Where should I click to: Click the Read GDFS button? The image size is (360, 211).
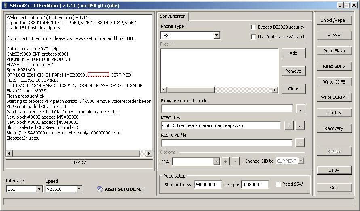[x=334, y=66]
